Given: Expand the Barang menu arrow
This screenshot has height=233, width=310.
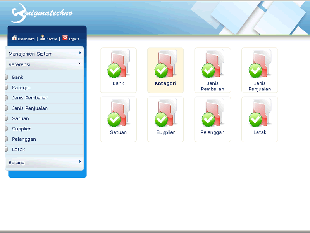Looking at the screenshot, I should click(x=80, y=162).
